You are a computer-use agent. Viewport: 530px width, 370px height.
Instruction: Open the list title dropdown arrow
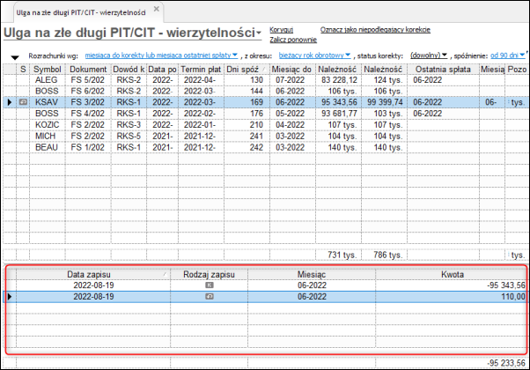point(259,33)
